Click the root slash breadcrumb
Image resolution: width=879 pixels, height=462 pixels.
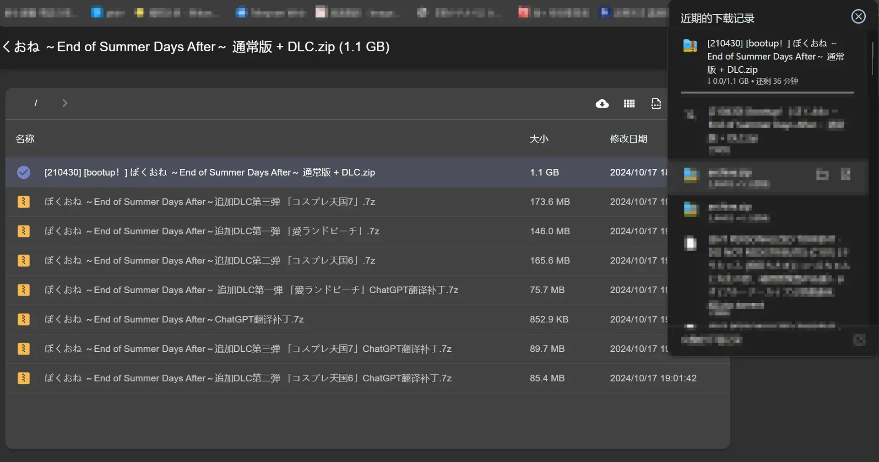click(36, 103)
